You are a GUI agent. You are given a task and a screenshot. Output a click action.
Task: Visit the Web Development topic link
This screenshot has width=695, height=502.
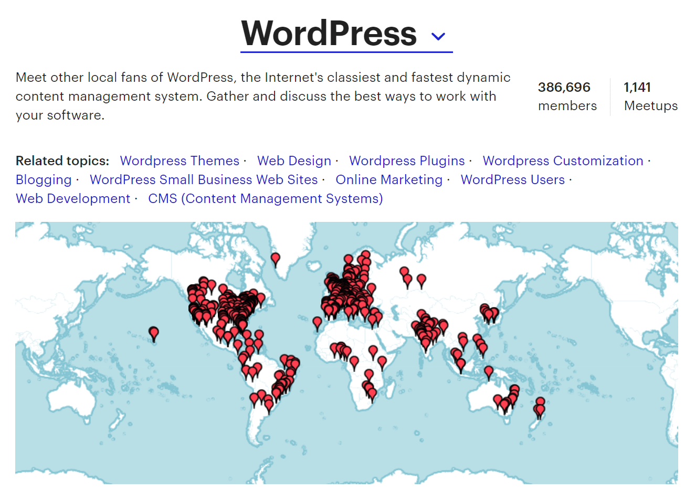tap(73, 199)
